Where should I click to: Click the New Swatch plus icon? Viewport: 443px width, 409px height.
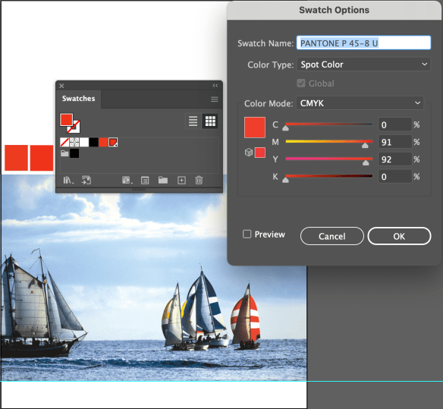[181, 181]
